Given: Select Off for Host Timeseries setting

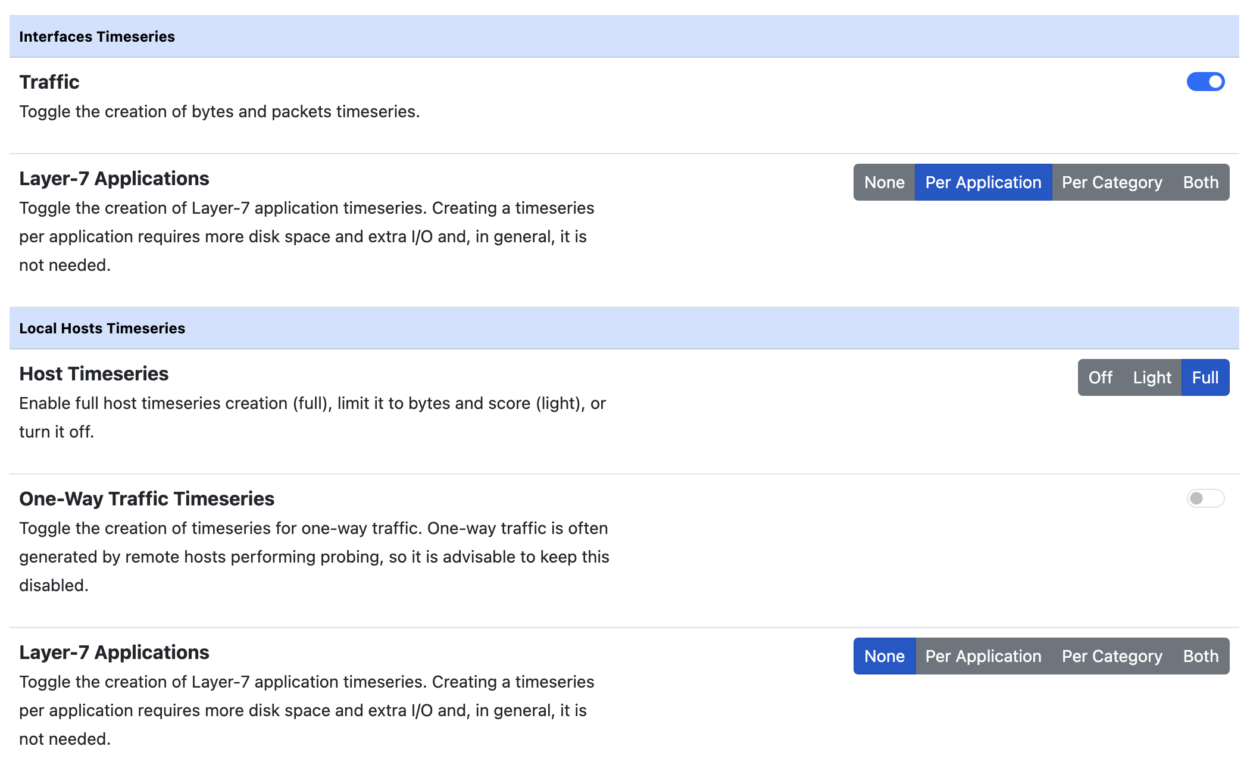Looking at the screenshot, I should pyautogui.click(x=1100, y=377).
